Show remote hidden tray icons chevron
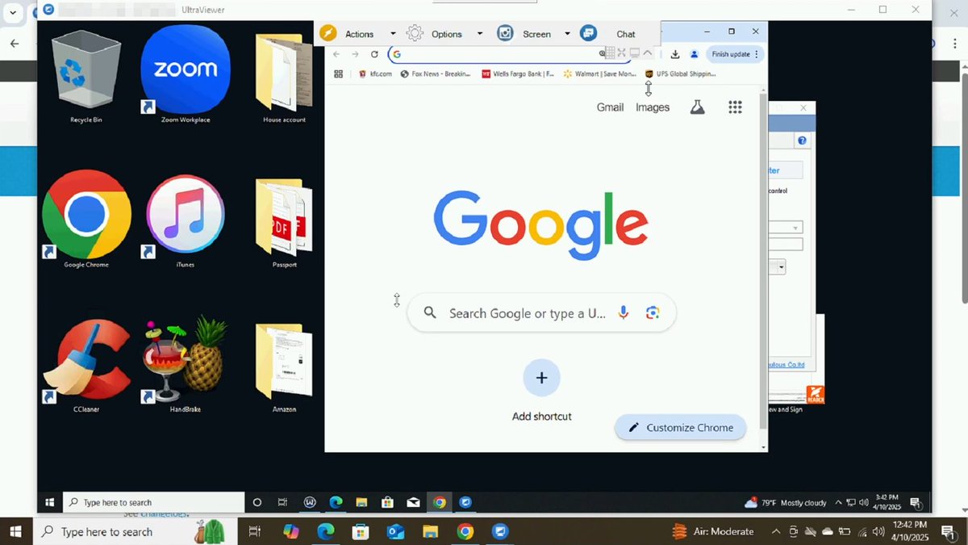968x545 pixels. tap(838, 502)
